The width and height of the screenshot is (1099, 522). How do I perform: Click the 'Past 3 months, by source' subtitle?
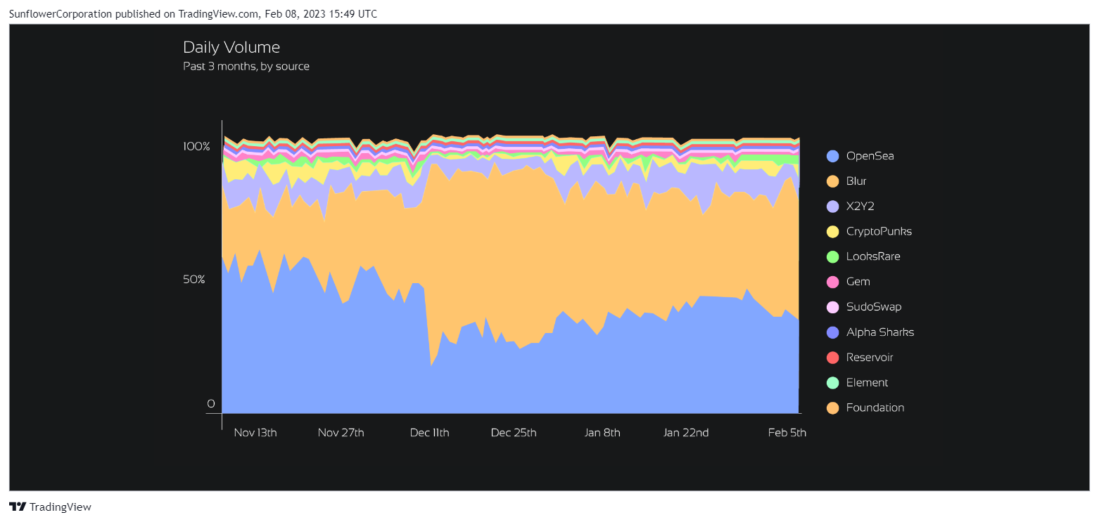[246, 66]
